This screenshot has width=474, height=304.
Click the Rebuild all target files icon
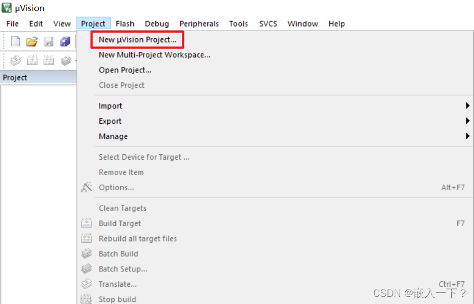[86, 238]
